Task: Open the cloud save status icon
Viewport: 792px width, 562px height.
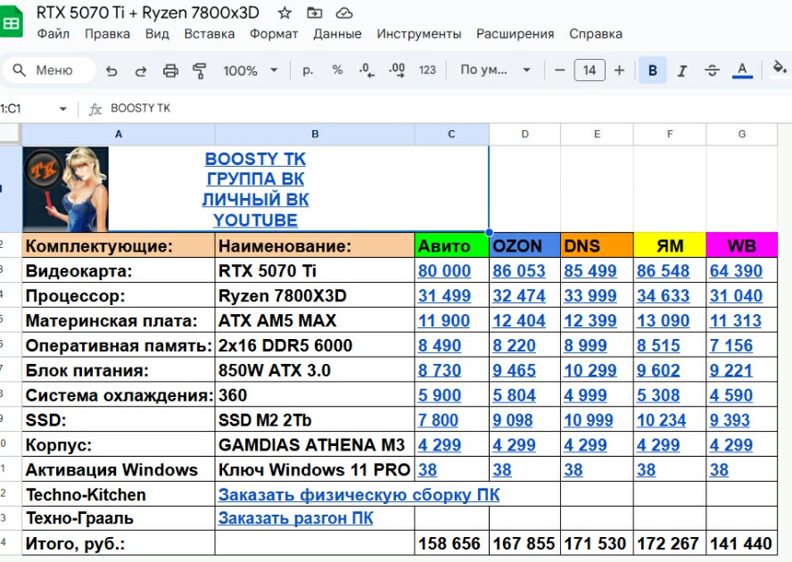Action: [344, 13]
